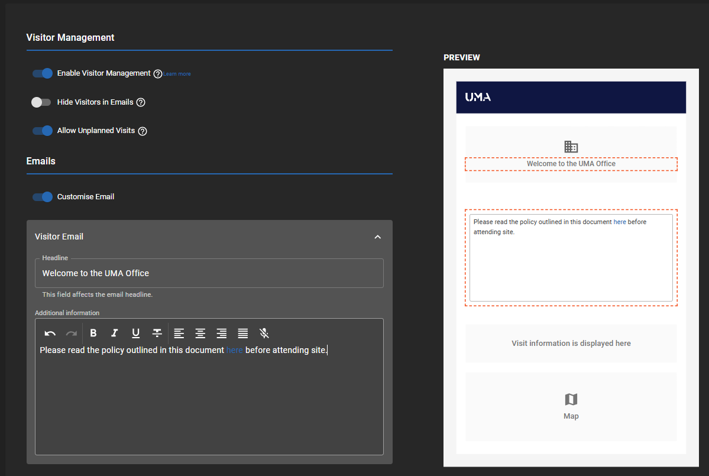The height and width of the screenshot is (476, 709).
Task: Click the muted microphone icon in toolbar
Action: [264, 333]
